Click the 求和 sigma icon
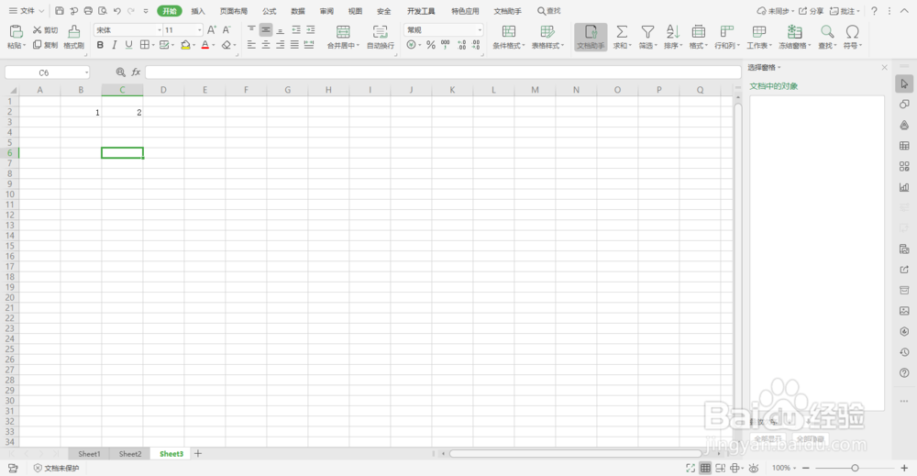Image resolution: width=917 pixels, height=476 pixels. click(x=622, y=31)
